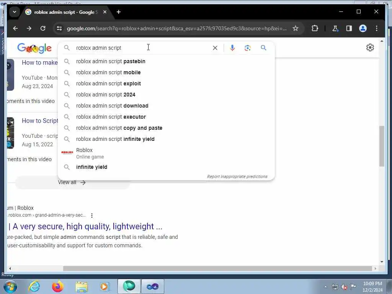The width and height of the screenshot is (392, 294).
Task: Open Windows Media Player in taskbar
Action: (x=105, y=286)
